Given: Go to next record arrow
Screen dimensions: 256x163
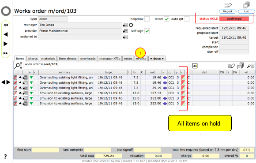Looking at the screenshot, I should [x=6, y=44].
